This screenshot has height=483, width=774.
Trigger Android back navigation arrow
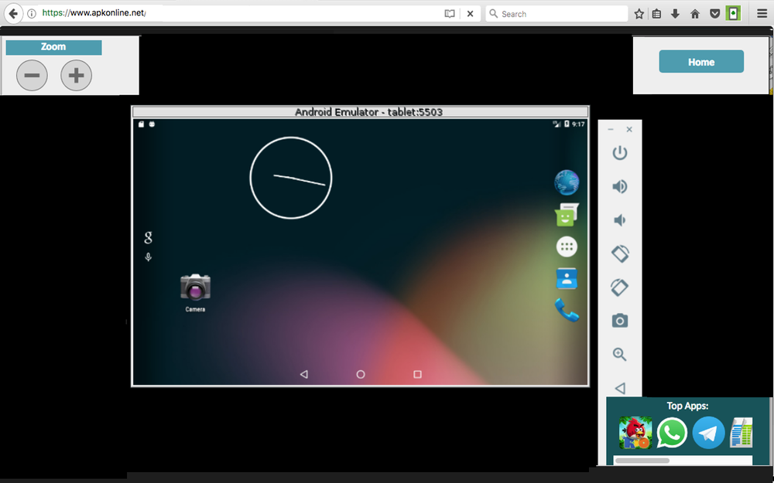pos(303,374)
